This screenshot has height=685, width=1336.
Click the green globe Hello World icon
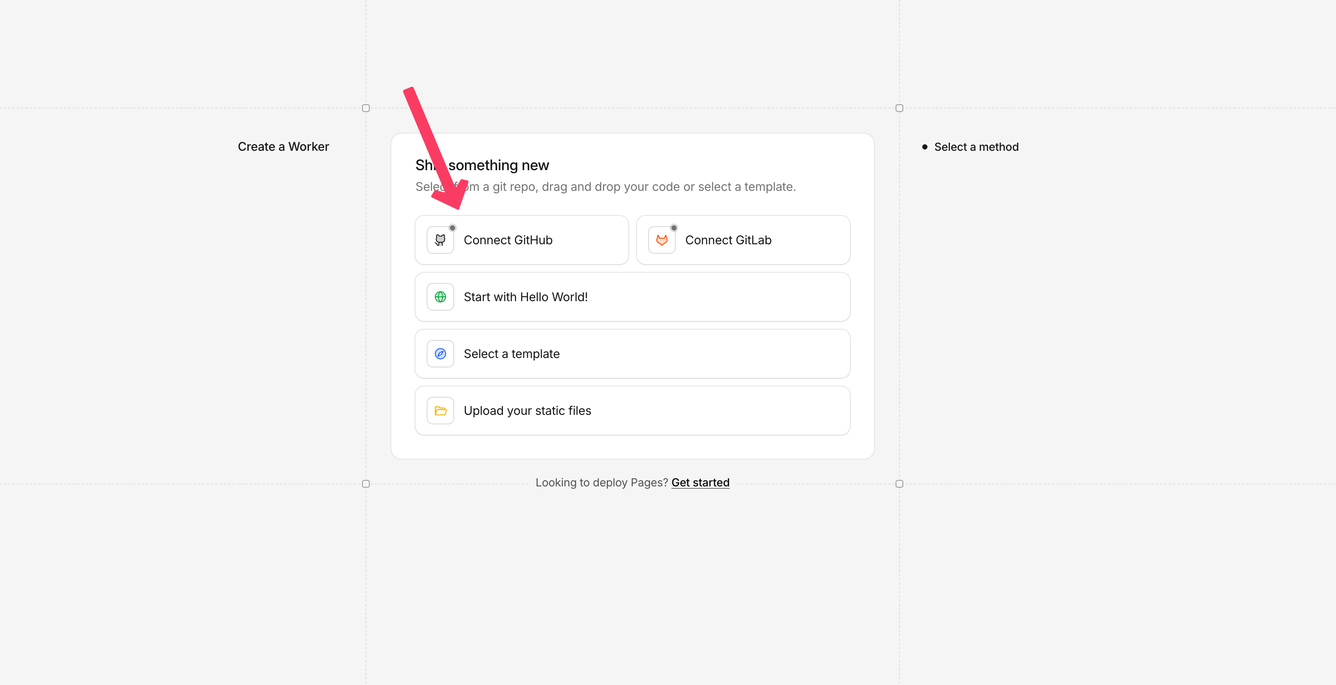pos(440,297)
